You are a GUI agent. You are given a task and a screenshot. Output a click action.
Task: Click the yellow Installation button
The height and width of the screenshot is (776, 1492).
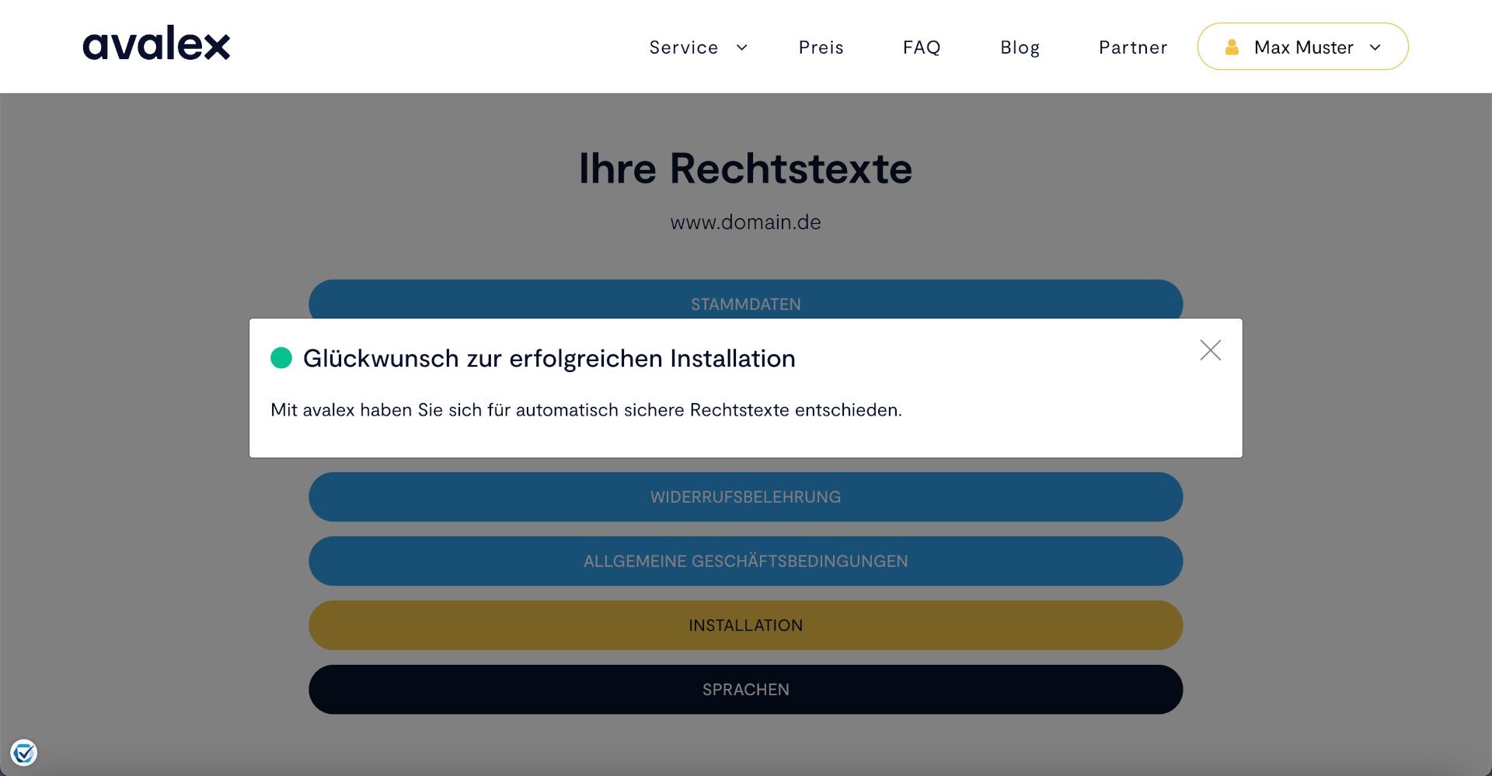745,625
